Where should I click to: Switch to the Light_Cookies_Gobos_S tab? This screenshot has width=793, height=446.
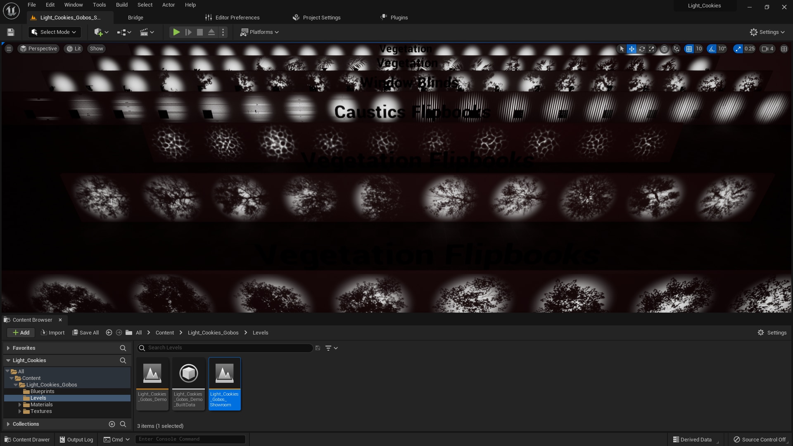(x=69, y=17)
